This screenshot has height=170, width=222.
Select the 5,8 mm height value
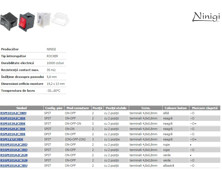tap(52, 77)
